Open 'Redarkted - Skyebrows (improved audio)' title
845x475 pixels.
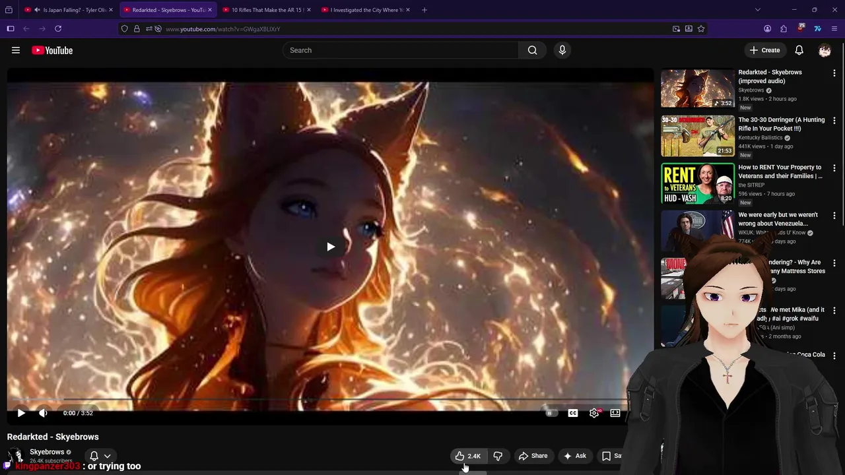[x=770, y=77]
